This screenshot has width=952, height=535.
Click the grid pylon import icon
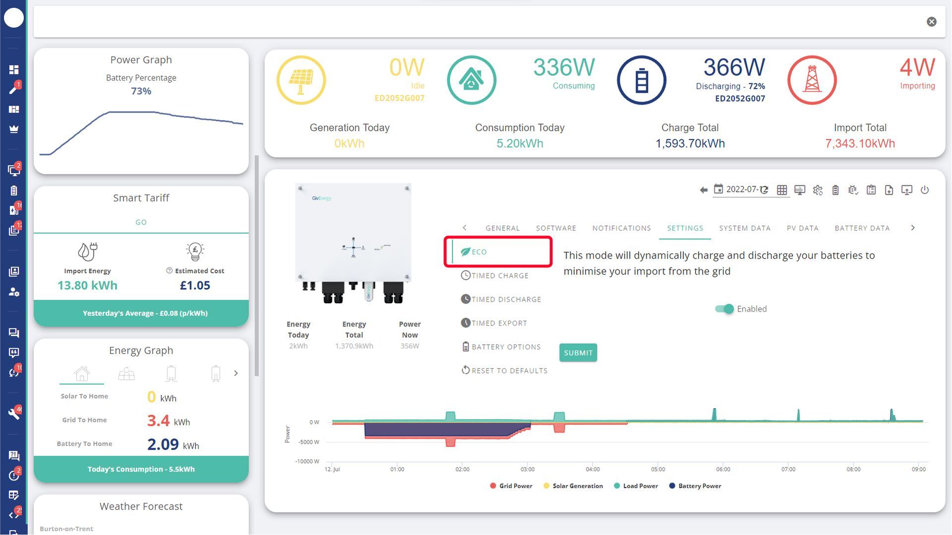click(812, 80)
